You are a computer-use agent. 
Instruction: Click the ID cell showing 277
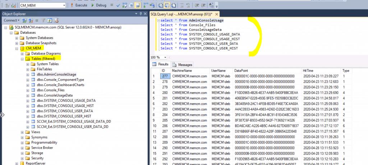[x=165, y=76]
